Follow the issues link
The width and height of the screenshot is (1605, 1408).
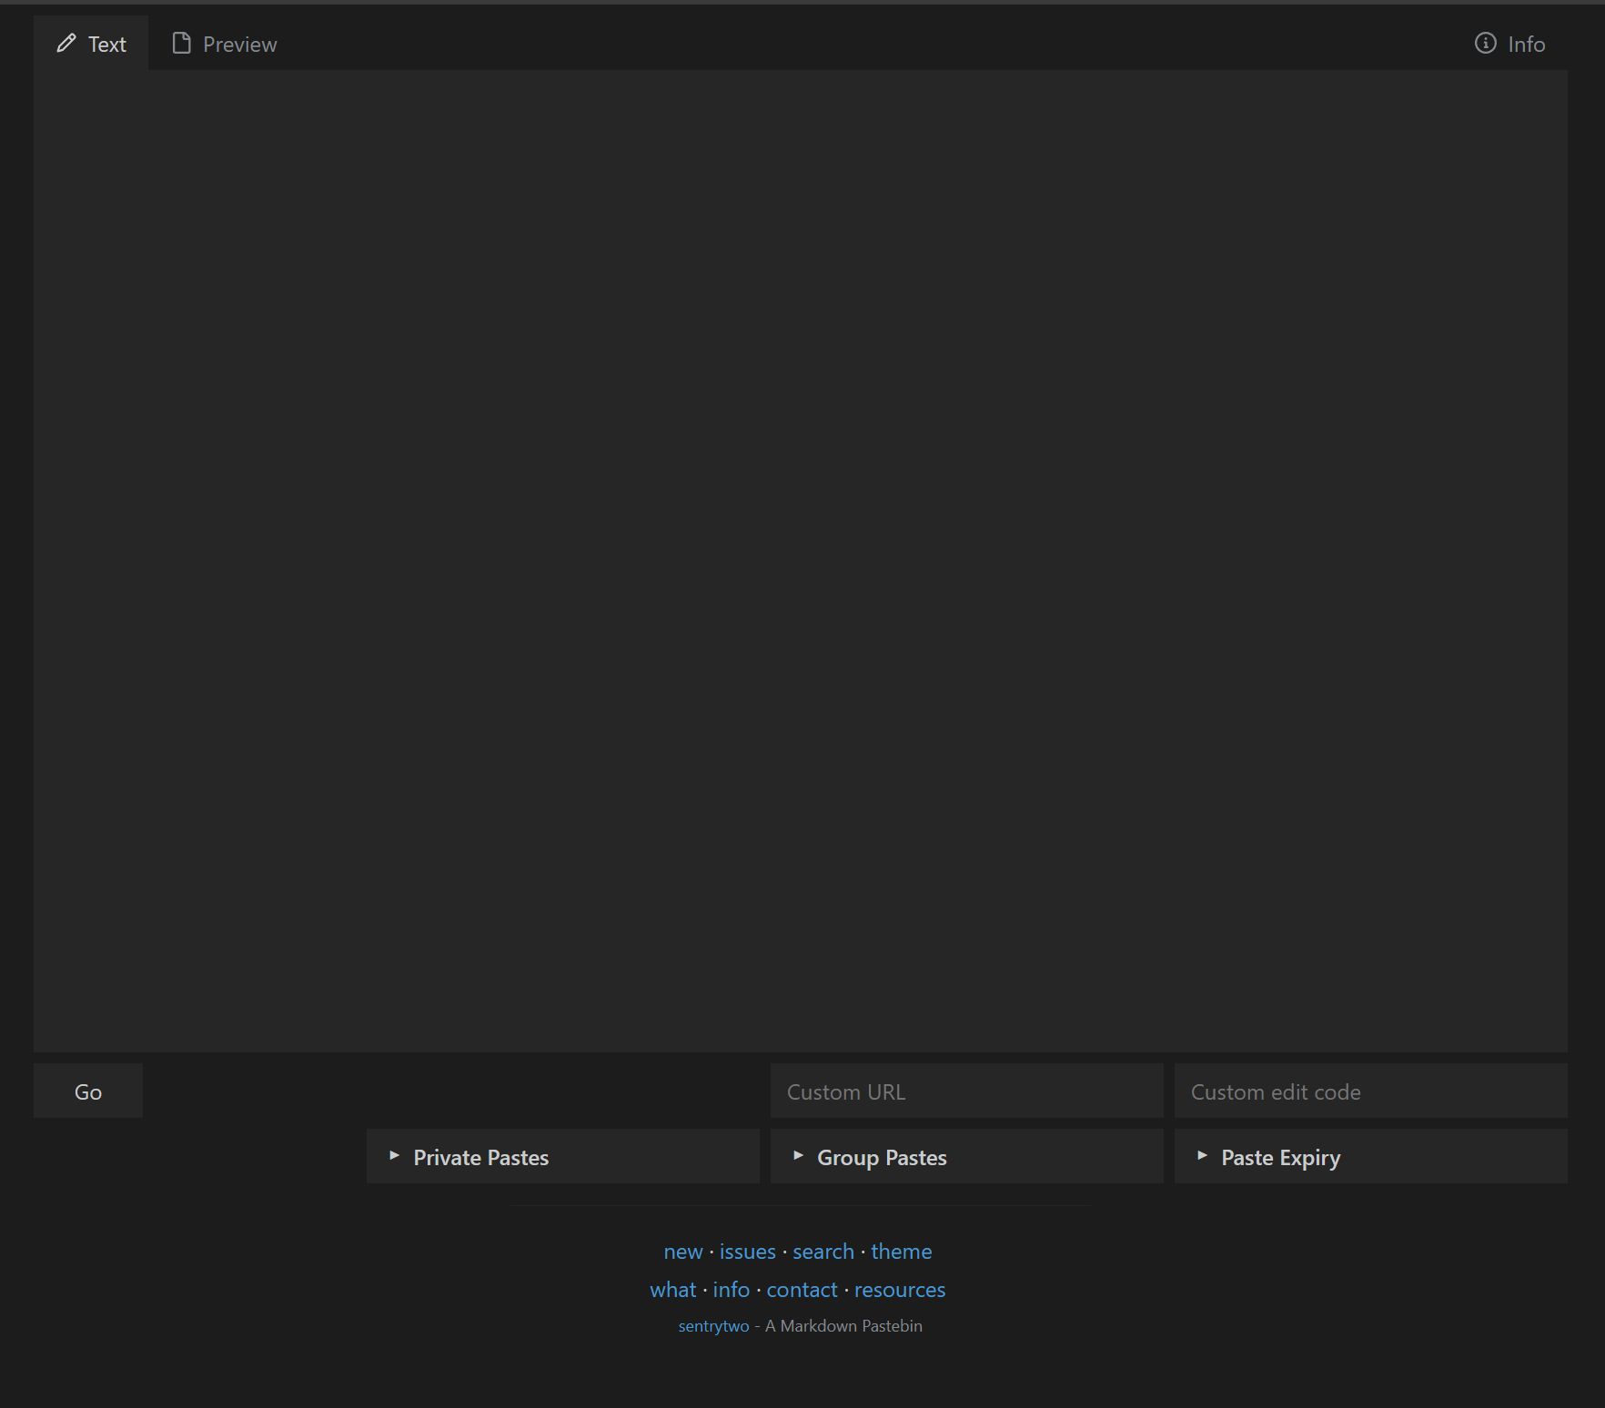tap(745, 1251)
